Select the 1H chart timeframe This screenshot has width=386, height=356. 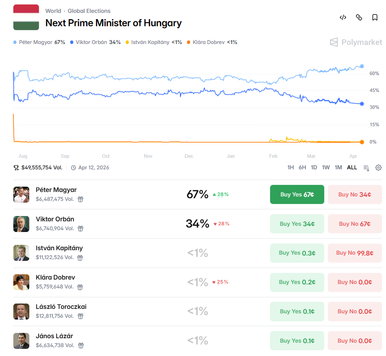click(290, 168)
